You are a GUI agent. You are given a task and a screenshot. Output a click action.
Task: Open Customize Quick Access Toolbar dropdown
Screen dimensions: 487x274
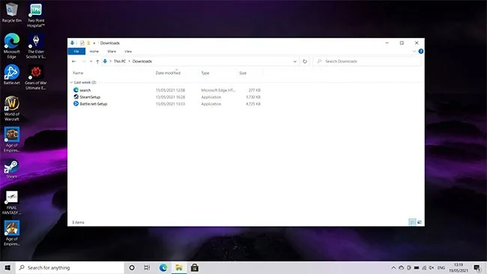tap(94, 43)
